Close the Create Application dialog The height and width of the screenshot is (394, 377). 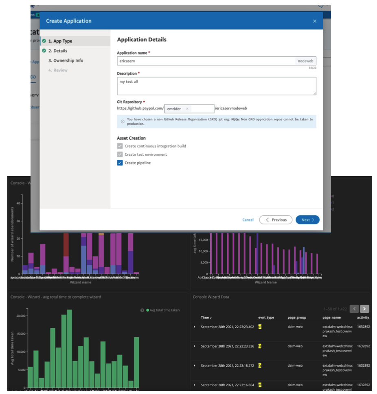[314, 21]
